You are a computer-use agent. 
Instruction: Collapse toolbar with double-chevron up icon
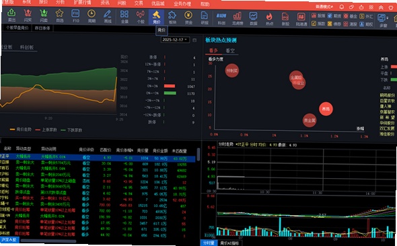pyautogui.click(x=381, y=8)
